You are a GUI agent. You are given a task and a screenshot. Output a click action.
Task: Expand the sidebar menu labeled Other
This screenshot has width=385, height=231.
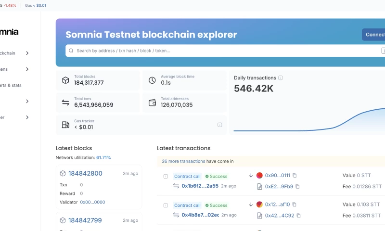click(x=27, y=117)
